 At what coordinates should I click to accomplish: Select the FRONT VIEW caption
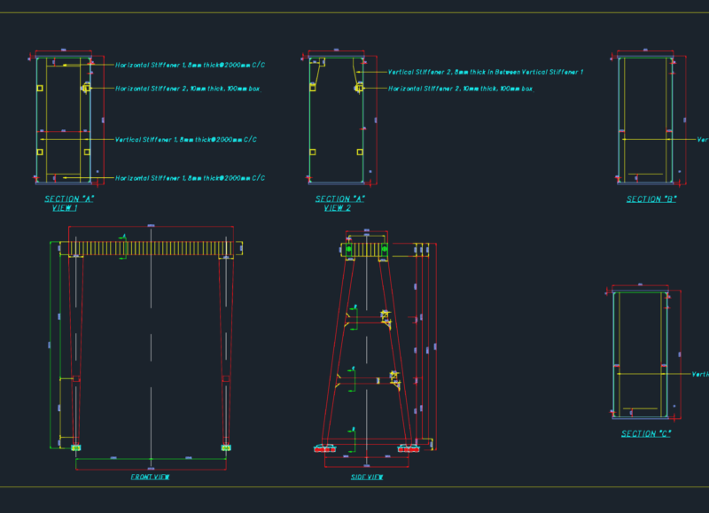[150, 477]
